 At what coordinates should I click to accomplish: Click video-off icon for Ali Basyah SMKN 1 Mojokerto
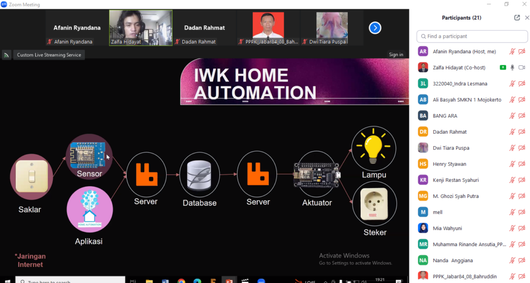click(522, 100)
